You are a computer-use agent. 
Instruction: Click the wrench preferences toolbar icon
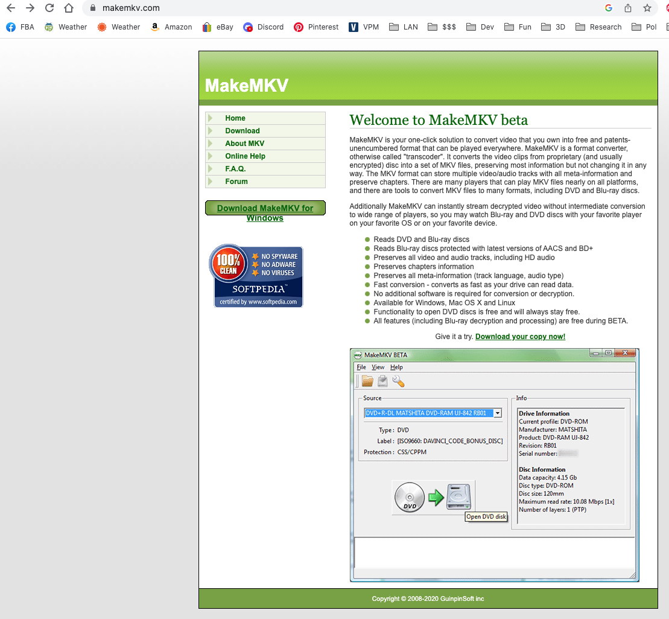click(398, 381)
